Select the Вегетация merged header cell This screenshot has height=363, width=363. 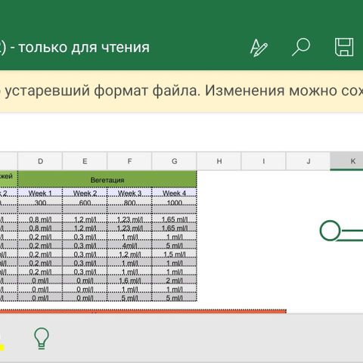[107, 179]
